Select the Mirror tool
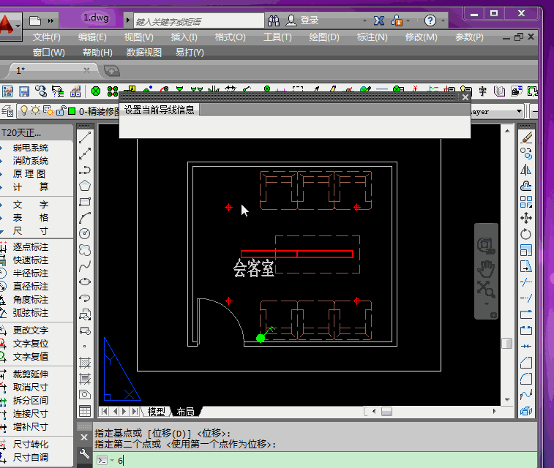This screenshot has width=554, height=468. point(526,170)
